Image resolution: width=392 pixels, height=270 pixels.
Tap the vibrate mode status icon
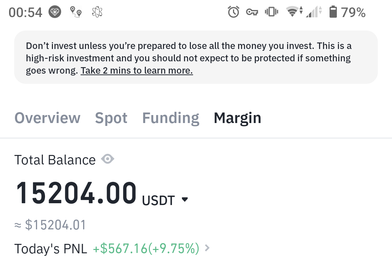[x=271, y=12]
